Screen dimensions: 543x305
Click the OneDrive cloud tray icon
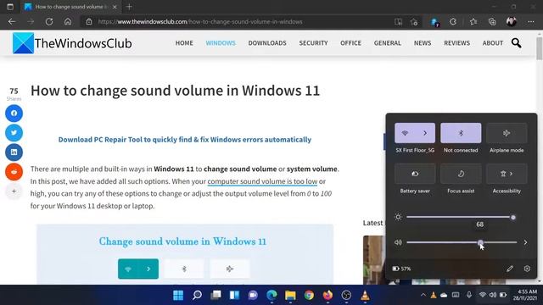[x=444, y=295]
